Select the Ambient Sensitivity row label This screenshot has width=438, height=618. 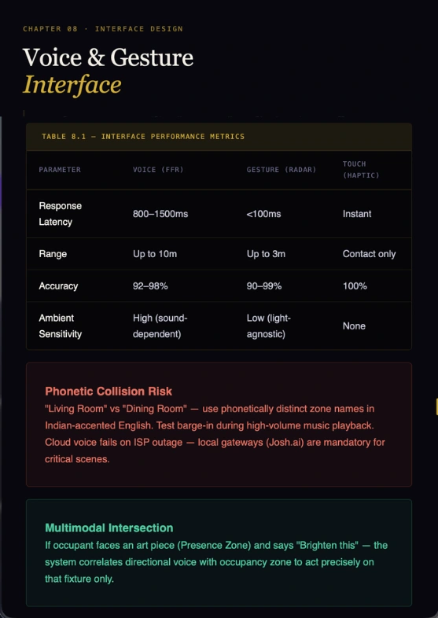60,326
